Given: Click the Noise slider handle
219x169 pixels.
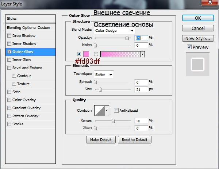Looking at the screenshot, I should pos(95,45).
